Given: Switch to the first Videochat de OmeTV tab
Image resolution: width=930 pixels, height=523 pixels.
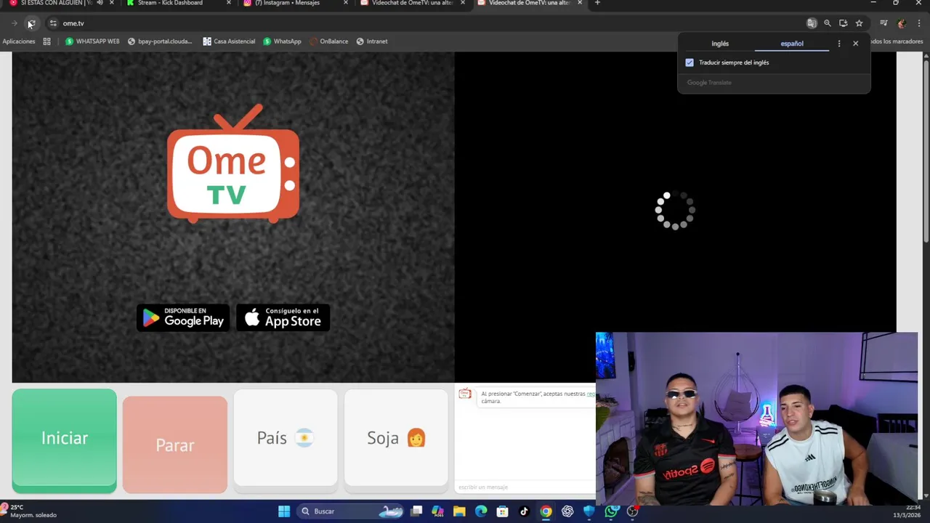Looking at the screenshot, I should (412, 3).
